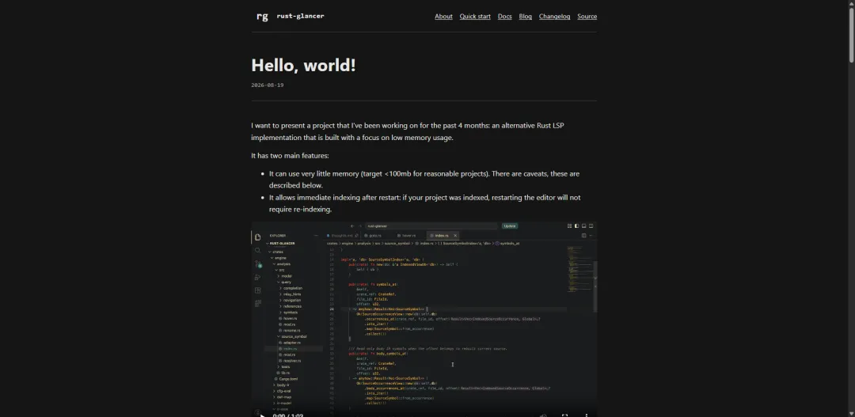
Task: Open resolver.rs in the file tree
Action: 291,361
